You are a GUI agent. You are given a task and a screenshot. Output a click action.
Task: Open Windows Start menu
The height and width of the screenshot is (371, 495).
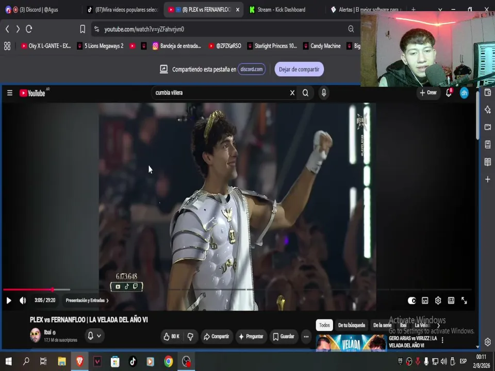click(x=9, y=362)
